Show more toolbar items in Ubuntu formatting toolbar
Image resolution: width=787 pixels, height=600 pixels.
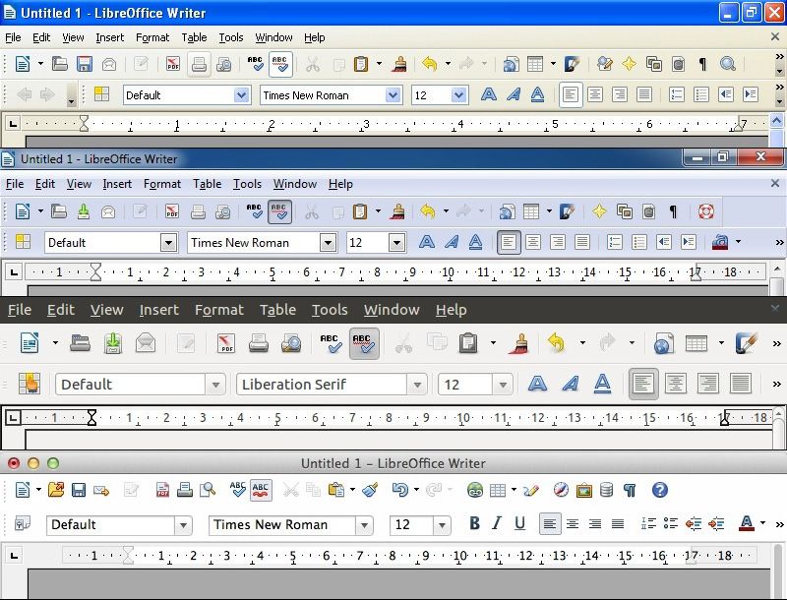(776, 385)
